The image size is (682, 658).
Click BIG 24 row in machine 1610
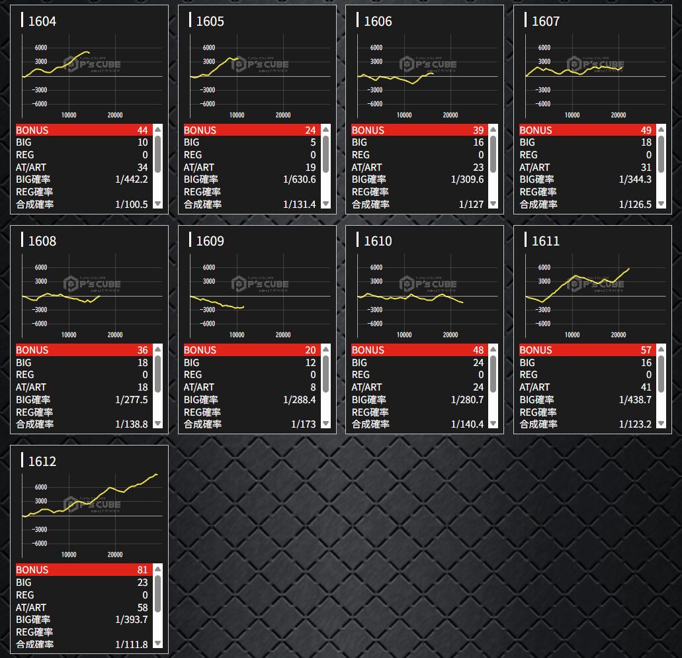pyautogui.click(x=419, y=362)
